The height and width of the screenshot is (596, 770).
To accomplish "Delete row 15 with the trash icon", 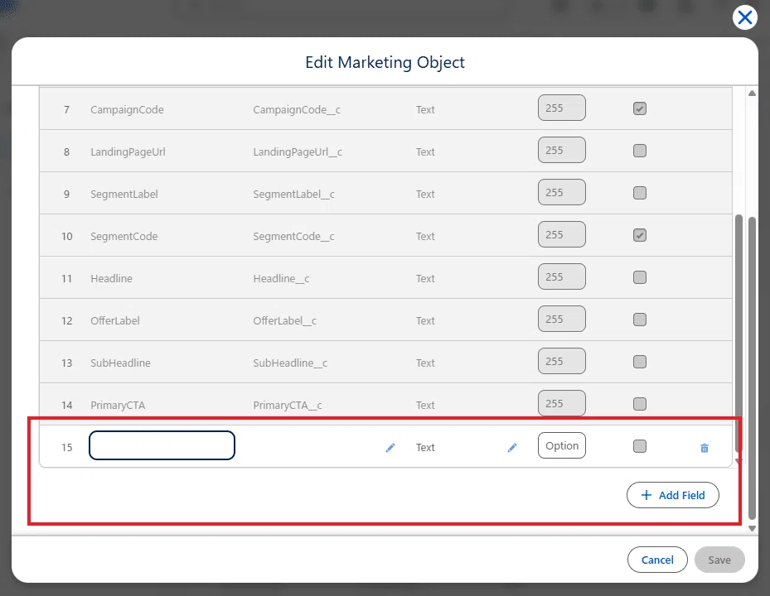I will point(705,448).
